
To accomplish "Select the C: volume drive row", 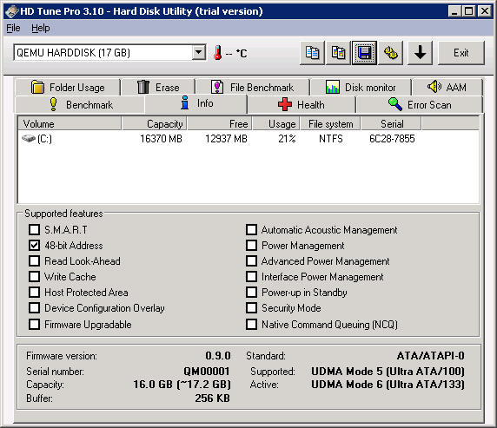I will 248,139.
